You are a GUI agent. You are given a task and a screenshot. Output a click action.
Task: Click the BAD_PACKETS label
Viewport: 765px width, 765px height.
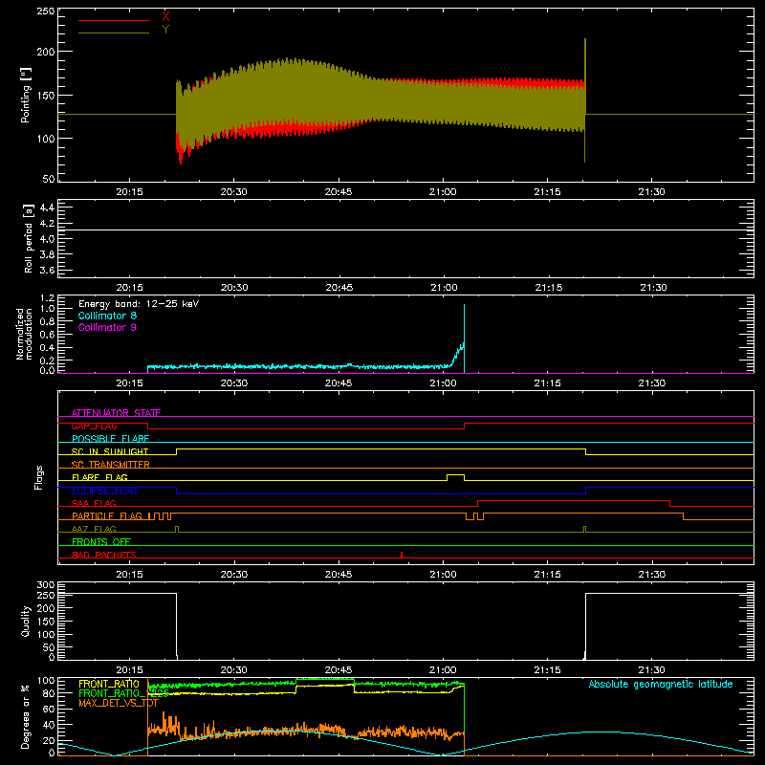pyautogui.click(x=104, y=555)
